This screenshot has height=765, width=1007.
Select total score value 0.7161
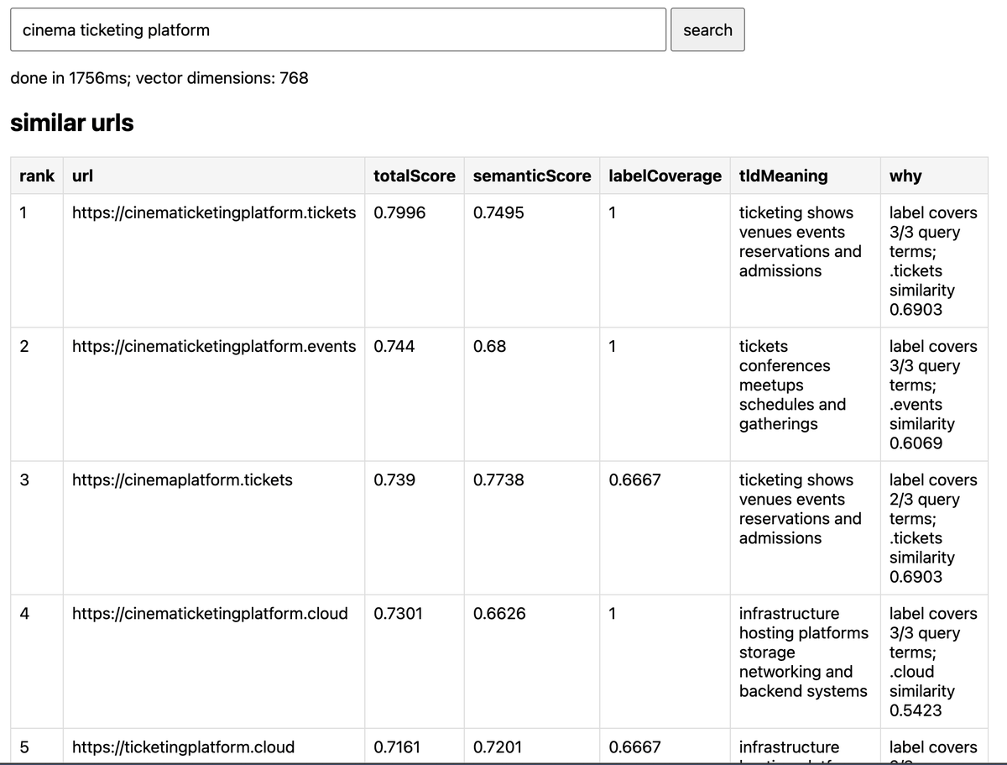coord(397,747)
